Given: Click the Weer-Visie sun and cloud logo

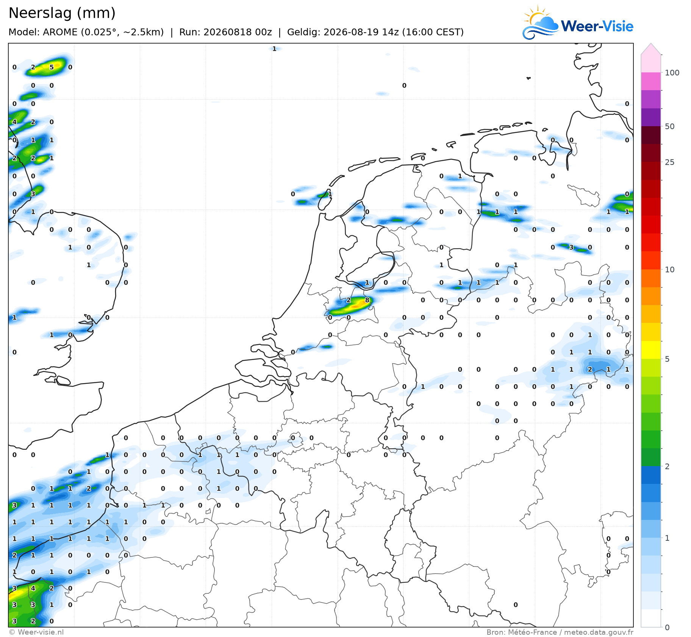Looking at the screenshot, I should (x=540, y=23).
